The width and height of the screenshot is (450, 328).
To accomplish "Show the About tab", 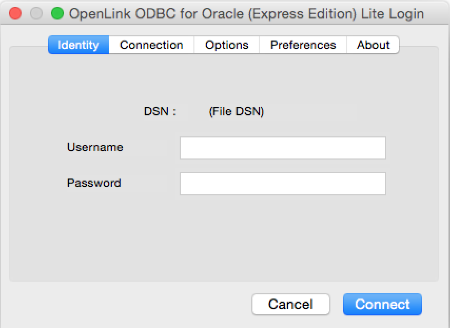I will [373, 45].
